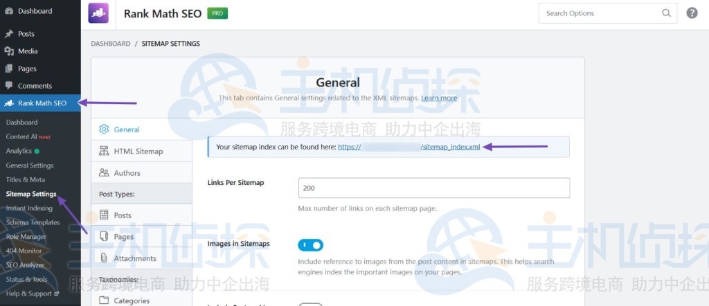Click the Rank Math SEO sidebar icon
This screenshot has width=709, height=306.
point(9,103)
